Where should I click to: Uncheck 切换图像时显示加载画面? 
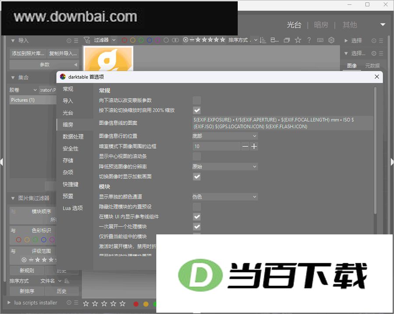click(x=197, y=177)
